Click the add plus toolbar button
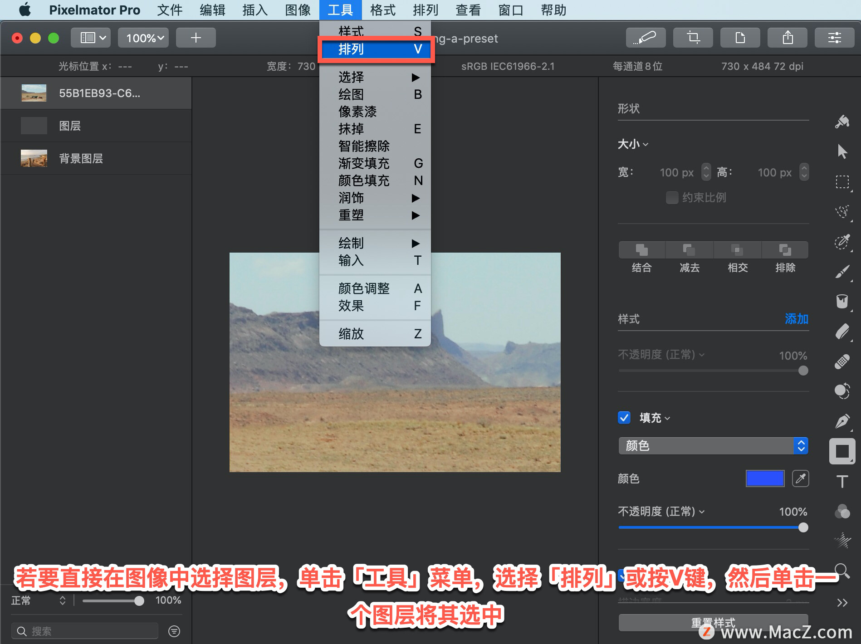This screenshot has height=644, width=861. 196,38
